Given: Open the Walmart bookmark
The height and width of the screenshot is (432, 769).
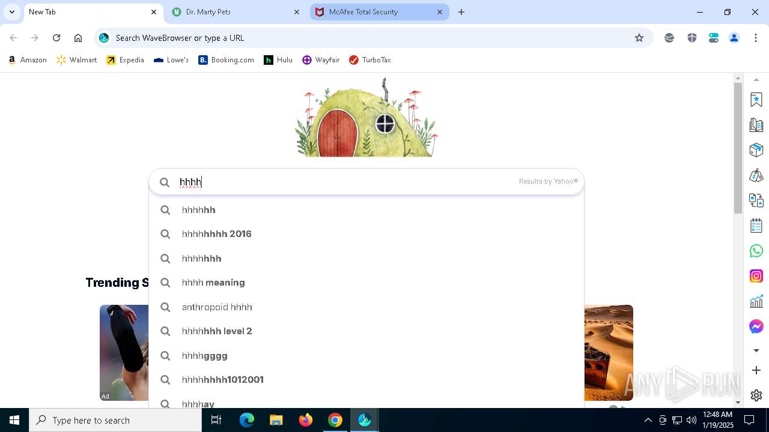Looking at the screenshot, I should pyautogui.click(x=76, y=60).
